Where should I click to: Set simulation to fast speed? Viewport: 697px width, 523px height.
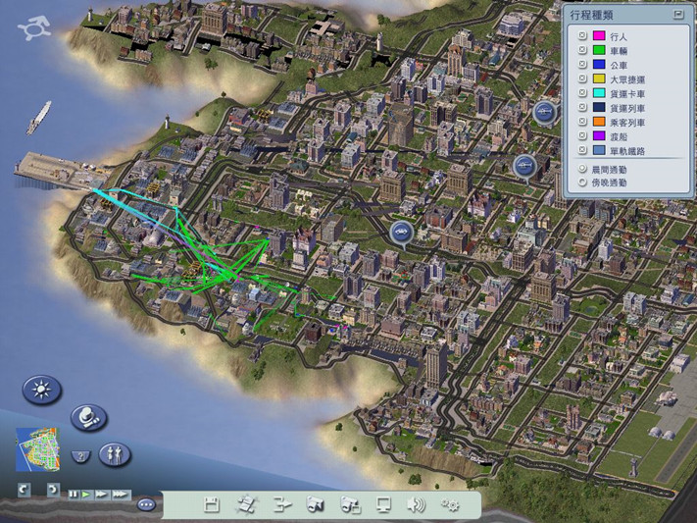coord(102,495)
